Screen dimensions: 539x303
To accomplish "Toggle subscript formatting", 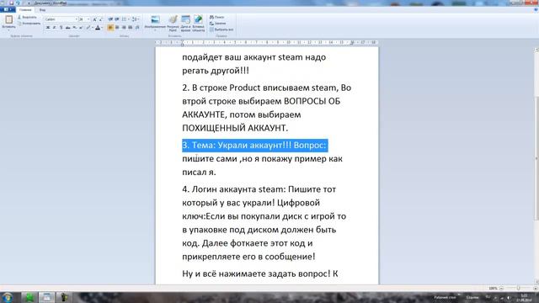I will (74, 28).
